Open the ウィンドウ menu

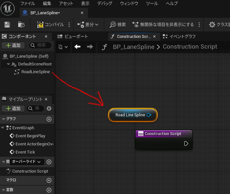[x=129, y=4]
